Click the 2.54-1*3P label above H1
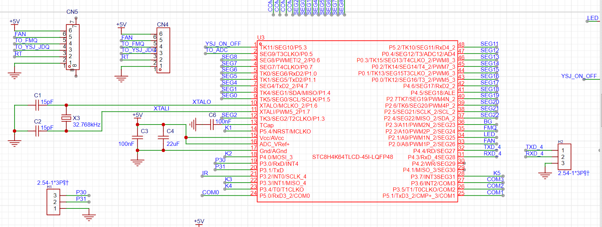602x227 pixels. (53, 183)
